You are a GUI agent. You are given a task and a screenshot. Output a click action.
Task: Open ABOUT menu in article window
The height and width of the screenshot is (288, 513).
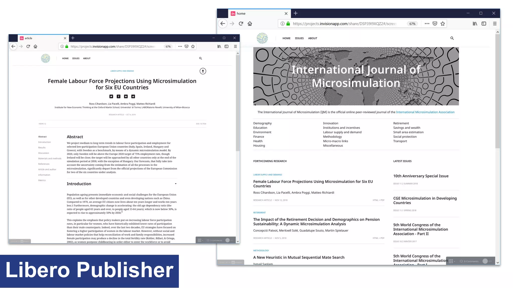[87, 58]
